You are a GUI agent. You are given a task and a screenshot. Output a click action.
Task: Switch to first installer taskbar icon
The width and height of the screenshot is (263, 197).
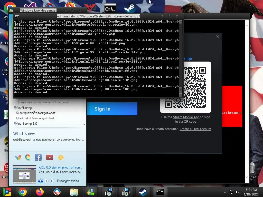pos(109,192)
